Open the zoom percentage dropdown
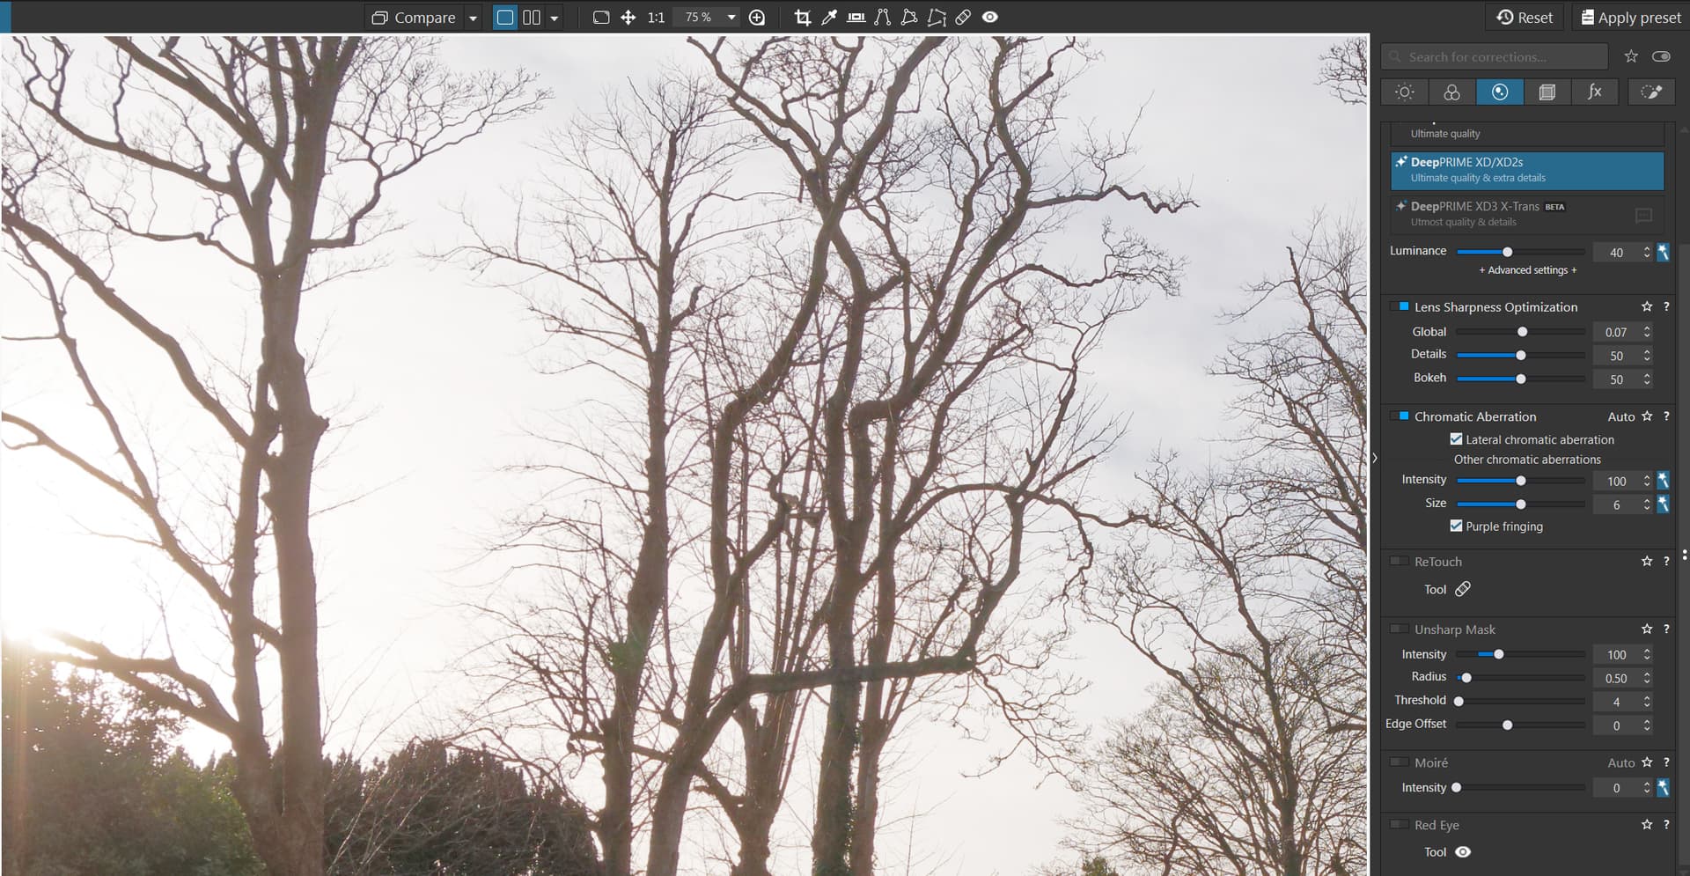 pyautogui.click(x=731, y=18)
